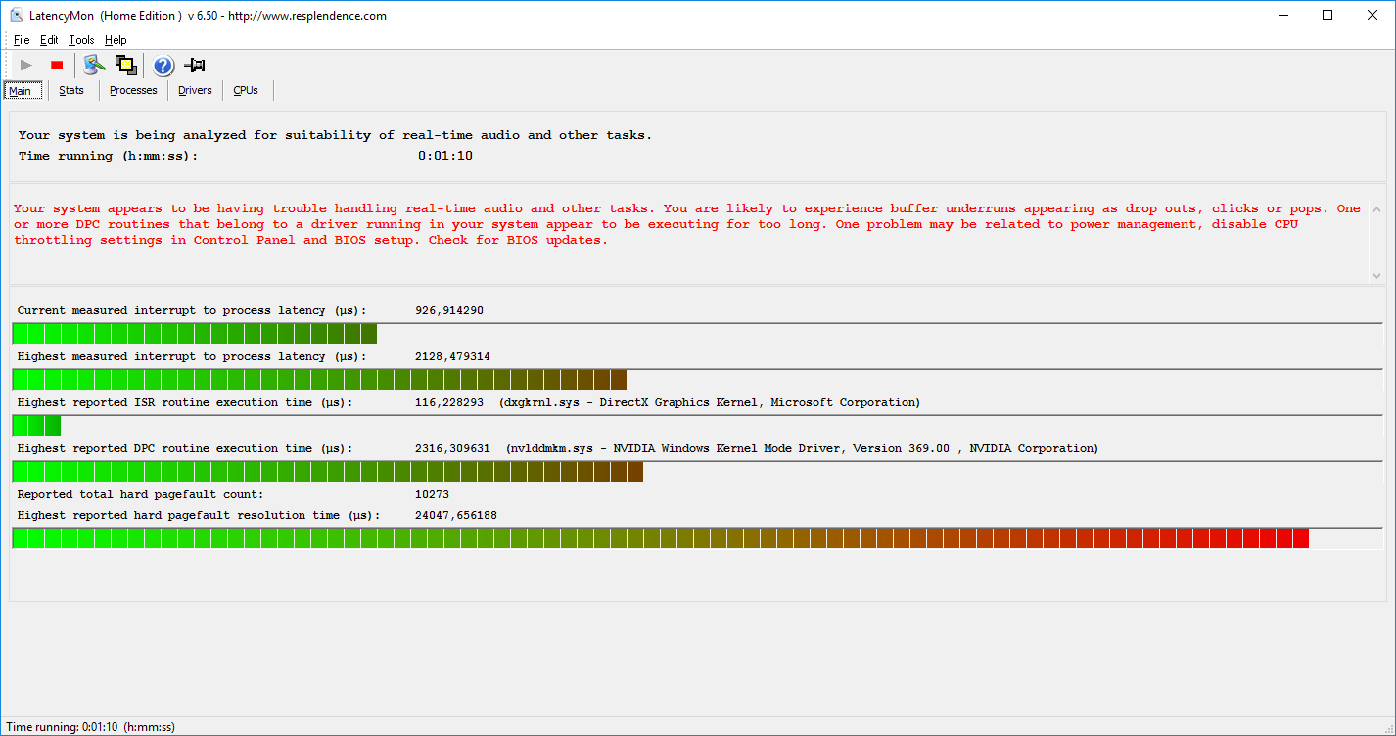
Task: Click the highest latency value 2128,479314
Action: point(452,356)
